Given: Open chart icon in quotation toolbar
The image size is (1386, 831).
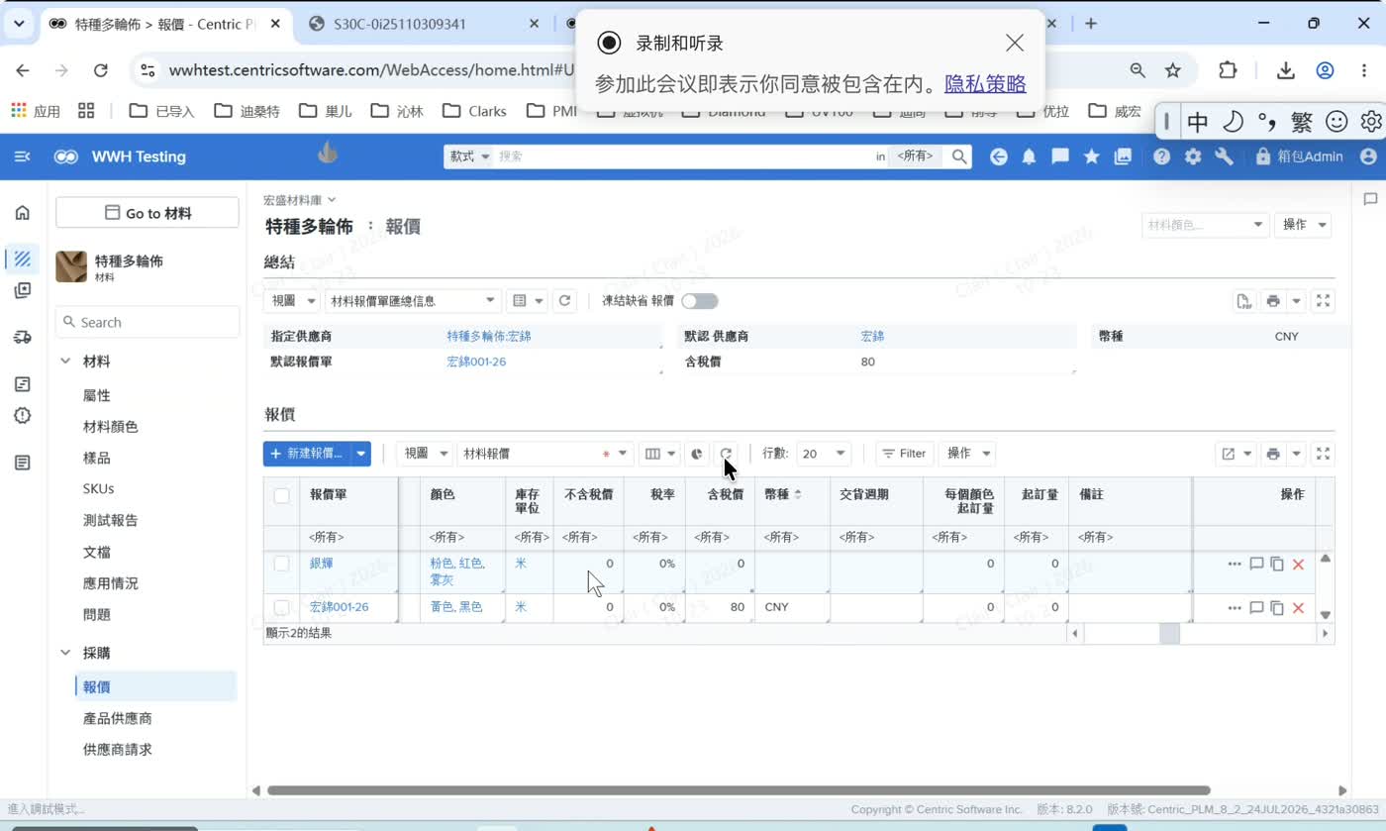Looking at the screenshot, I should click(697, 454).
